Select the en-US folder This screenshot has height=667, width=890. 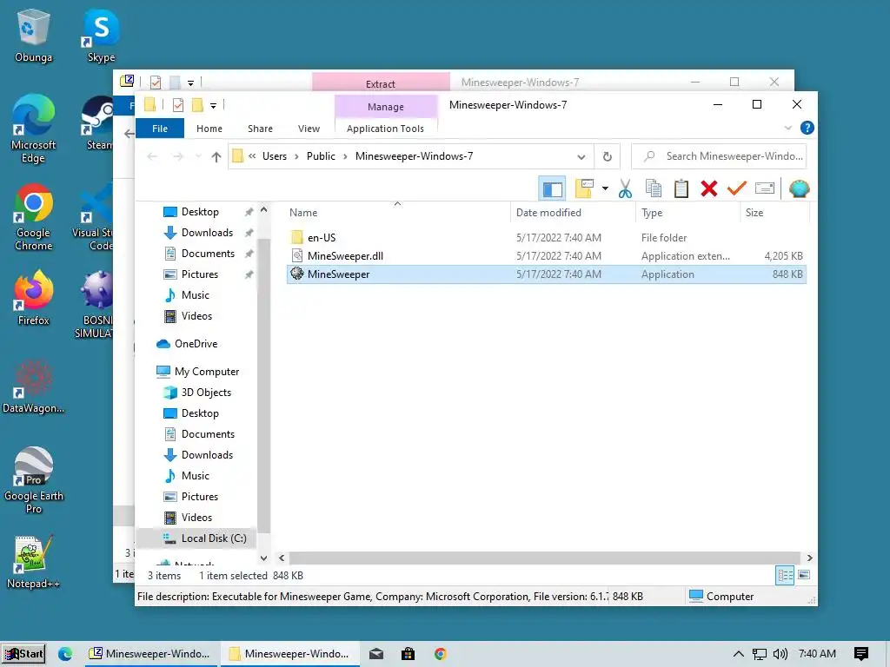click(x=547, y=238)
